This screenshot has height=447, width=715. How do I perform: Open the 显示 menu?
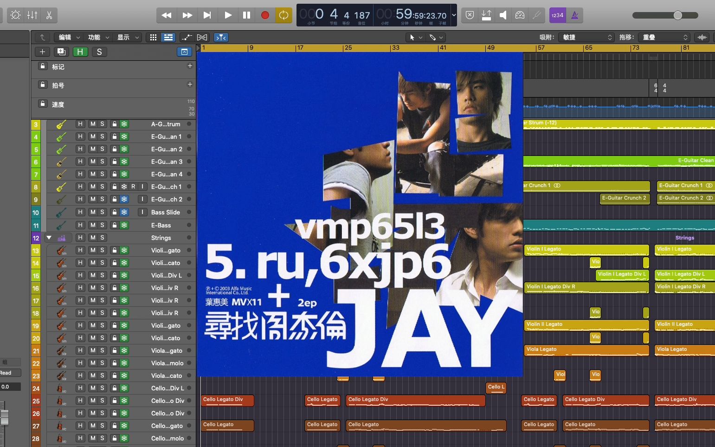click(x=128, y=37)
